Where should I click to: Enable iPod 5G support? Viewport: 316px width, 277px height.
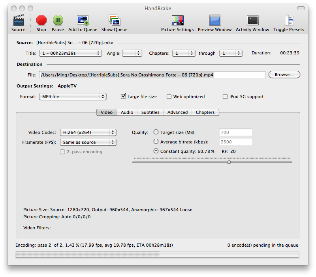tap(225, 97)
